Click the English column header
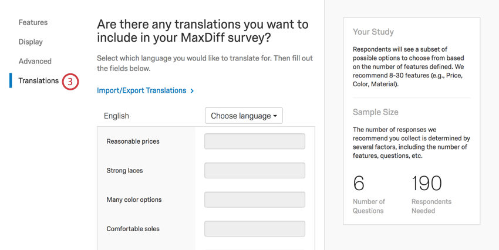The height and width of the screenshot is (250, 499). (116, 116)
